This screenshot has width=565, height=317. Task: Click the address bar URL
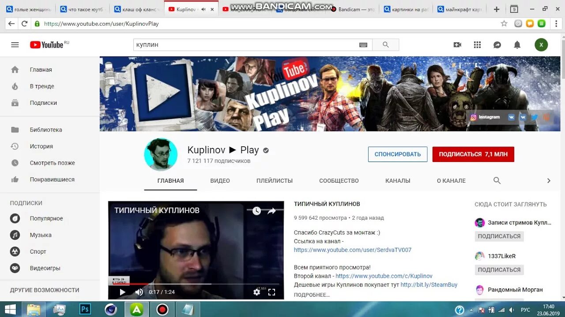point(101,24)
